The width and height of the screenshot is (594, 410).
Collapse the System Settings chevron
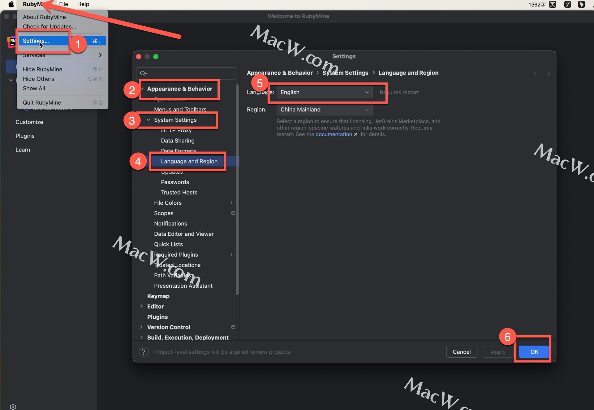click(x=148, y=120)
